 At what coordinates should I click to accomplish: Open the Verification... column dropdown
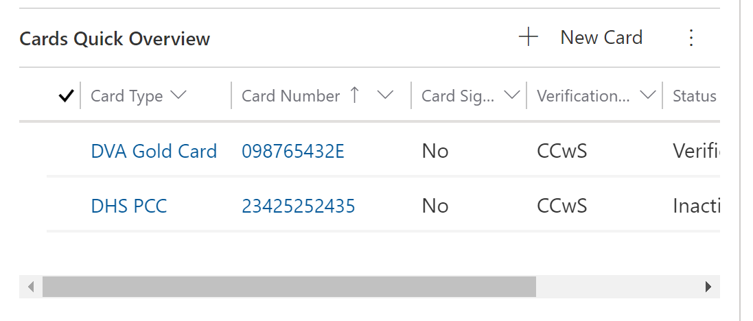click(x=647, y=96)
